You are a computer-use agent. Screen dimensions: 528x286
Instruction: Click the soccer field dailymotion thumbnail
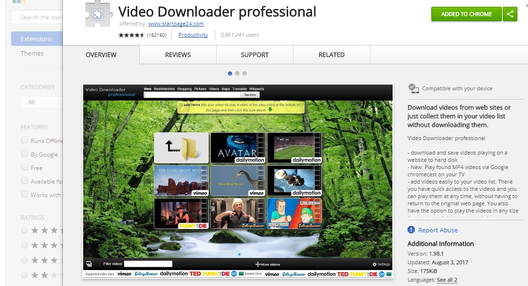pyautogui.click(x=294, y=148)
